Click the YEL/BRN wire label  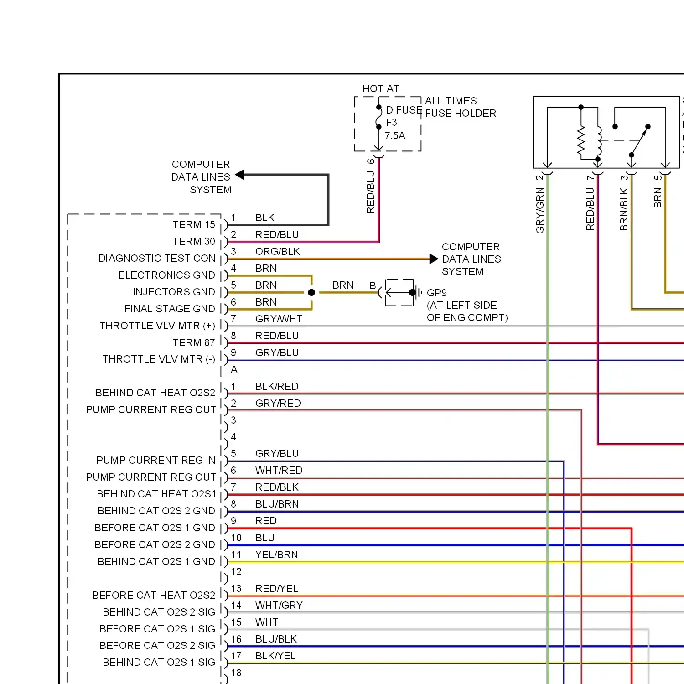[x=277, y=555]
